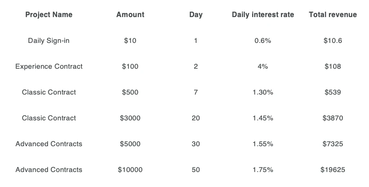Select the $10.6 total revenue value
This screenshot has width=369, height=187.
[333, 40]
